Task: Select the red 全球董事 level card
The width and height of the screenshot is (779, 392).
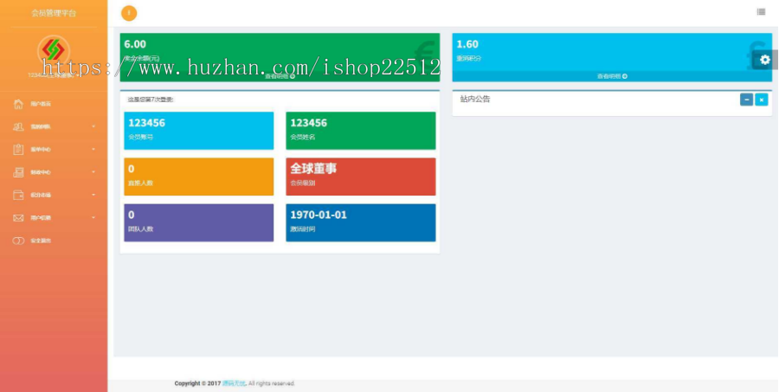Action: [x=361, y=177]
